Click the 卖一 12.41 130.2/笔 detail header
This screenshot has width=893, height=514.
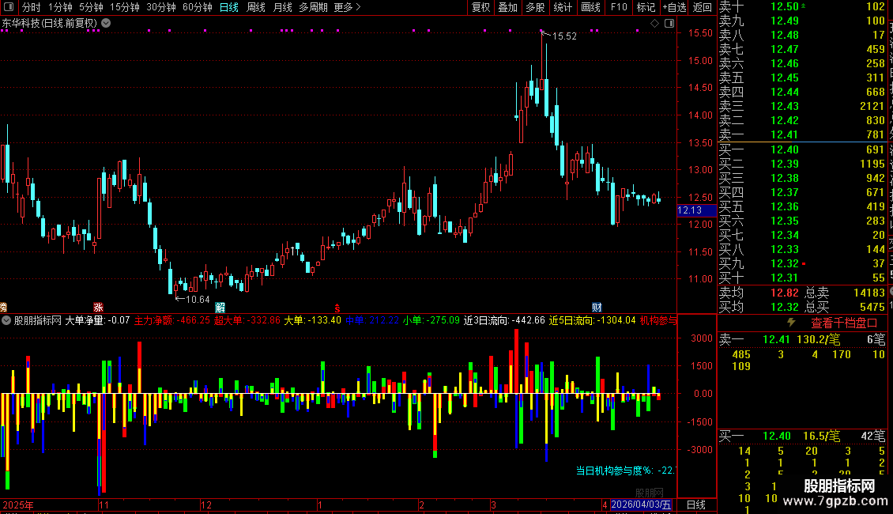pos(801,339)
